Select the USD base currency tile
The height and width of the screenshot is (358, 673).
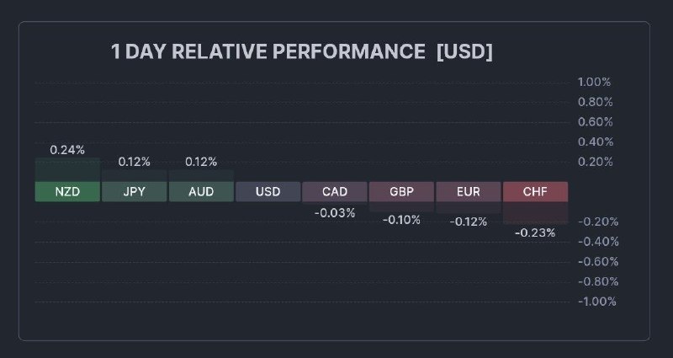(268, 192)
